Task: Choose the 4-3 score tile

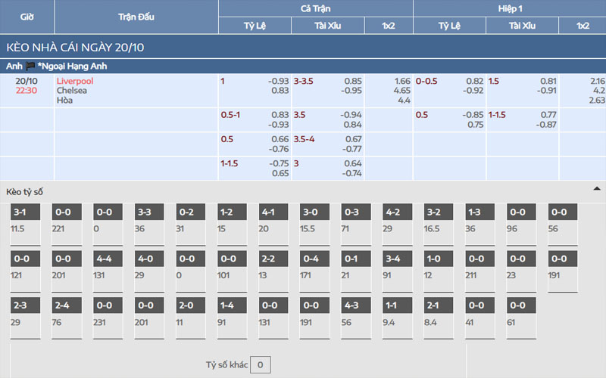Action: point(351,306)
